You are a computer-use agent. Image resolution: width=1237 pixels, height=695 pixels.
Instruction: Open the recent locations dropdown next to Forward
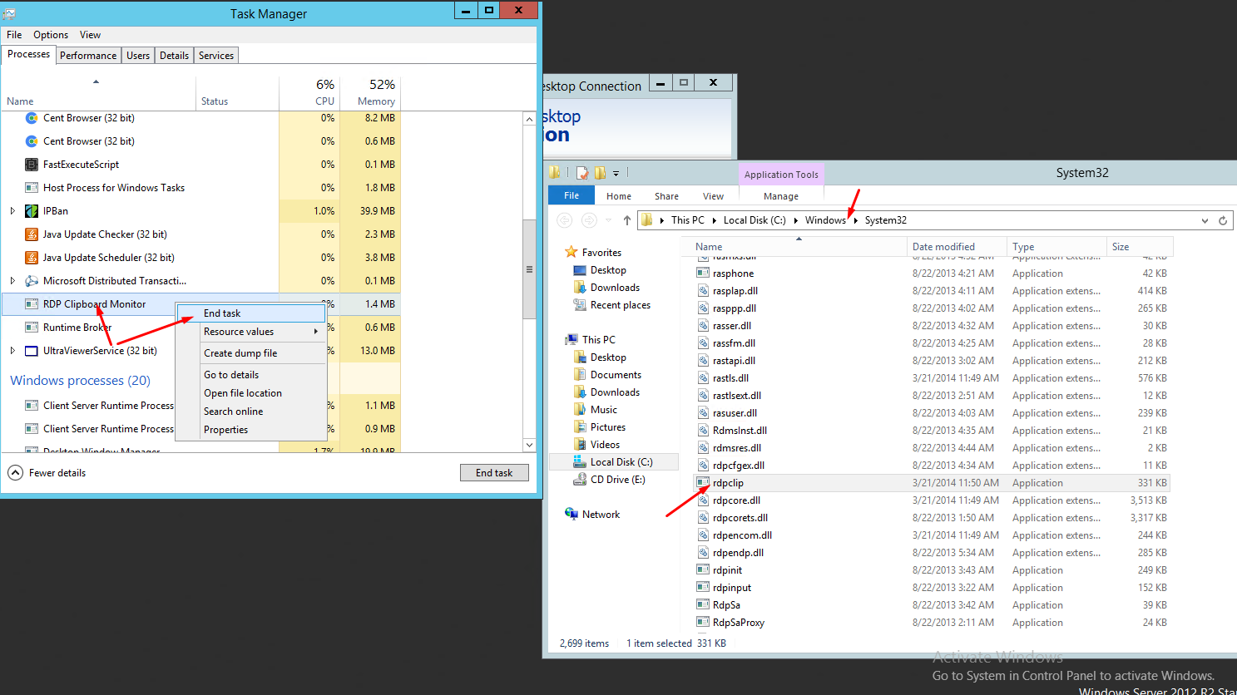coord(608,220)
